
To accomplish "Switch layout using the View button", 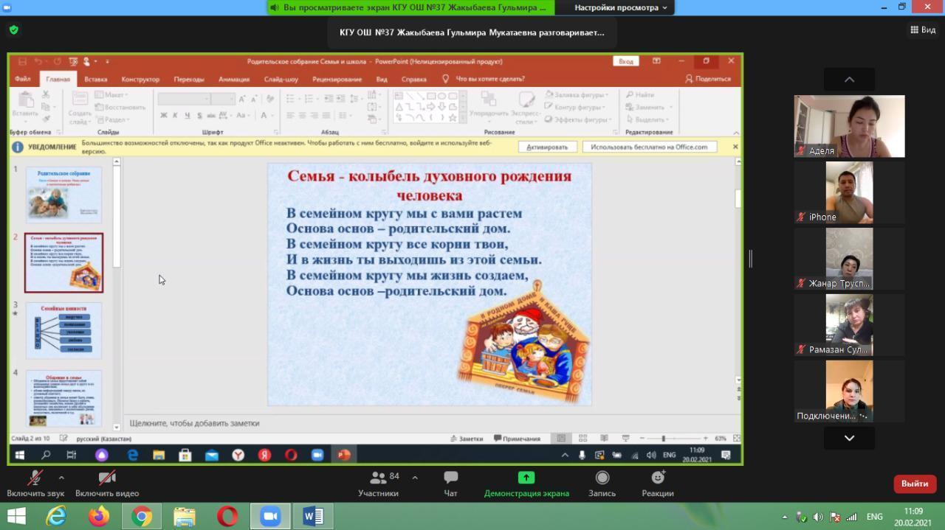I will click(x=924, y=30).
